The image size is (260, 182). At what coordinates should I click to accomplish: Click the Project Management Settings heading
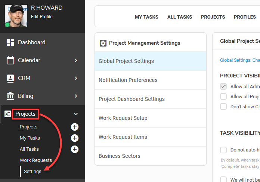(145, 43)
